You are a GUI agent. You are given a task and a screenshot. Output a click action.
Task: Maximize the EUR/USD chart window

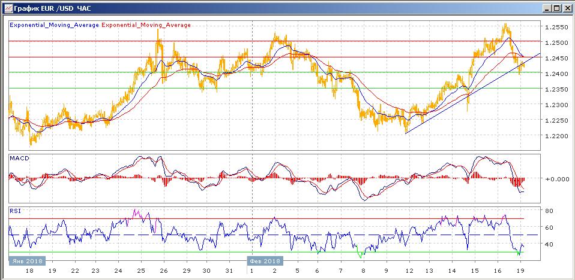click(556, 8)
